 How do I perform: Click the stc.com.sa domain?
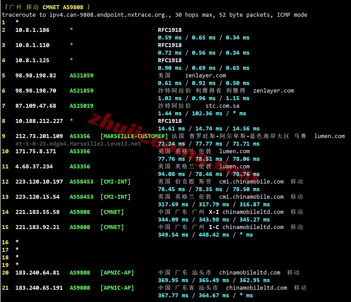pos(222,106)
